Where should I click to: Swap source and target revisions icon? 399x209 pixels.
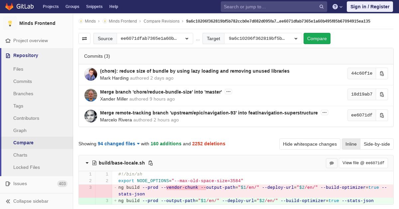(84, 38)
